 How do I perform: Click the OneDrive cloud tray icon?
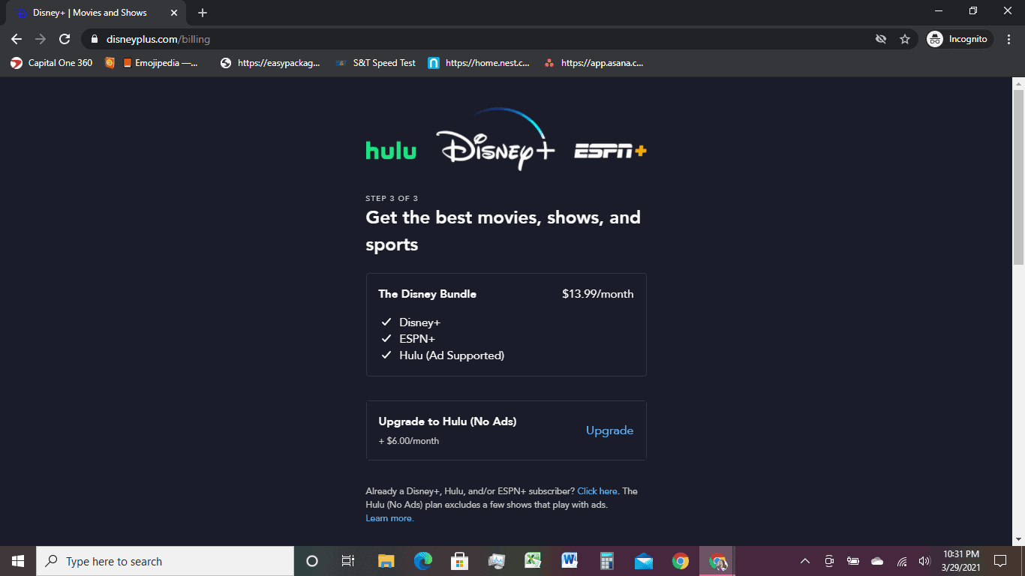click(877, 561)
